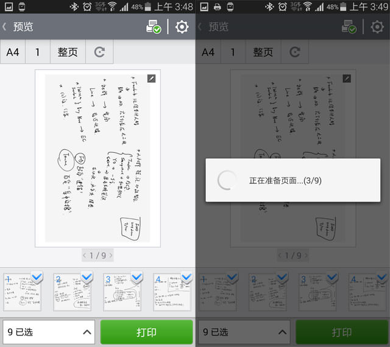390x347 pixels.
Task: Uncheck page 1 thumbnail checkmark in left screen
Action: (x=37, y=278)
